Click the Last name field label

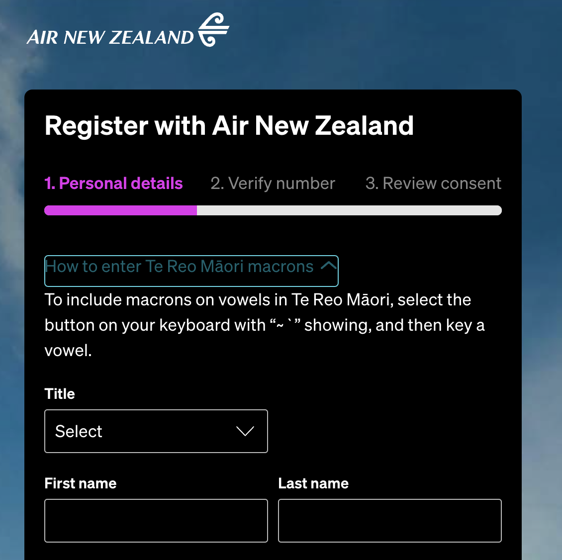point(313,483)
